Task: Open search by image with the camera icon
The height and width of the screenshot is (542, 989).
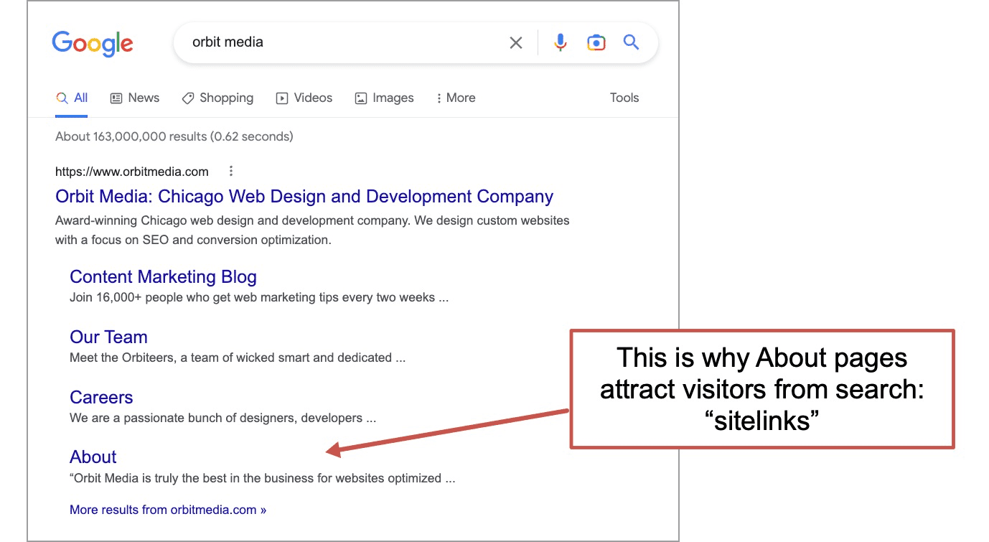Action: (596, 42)
